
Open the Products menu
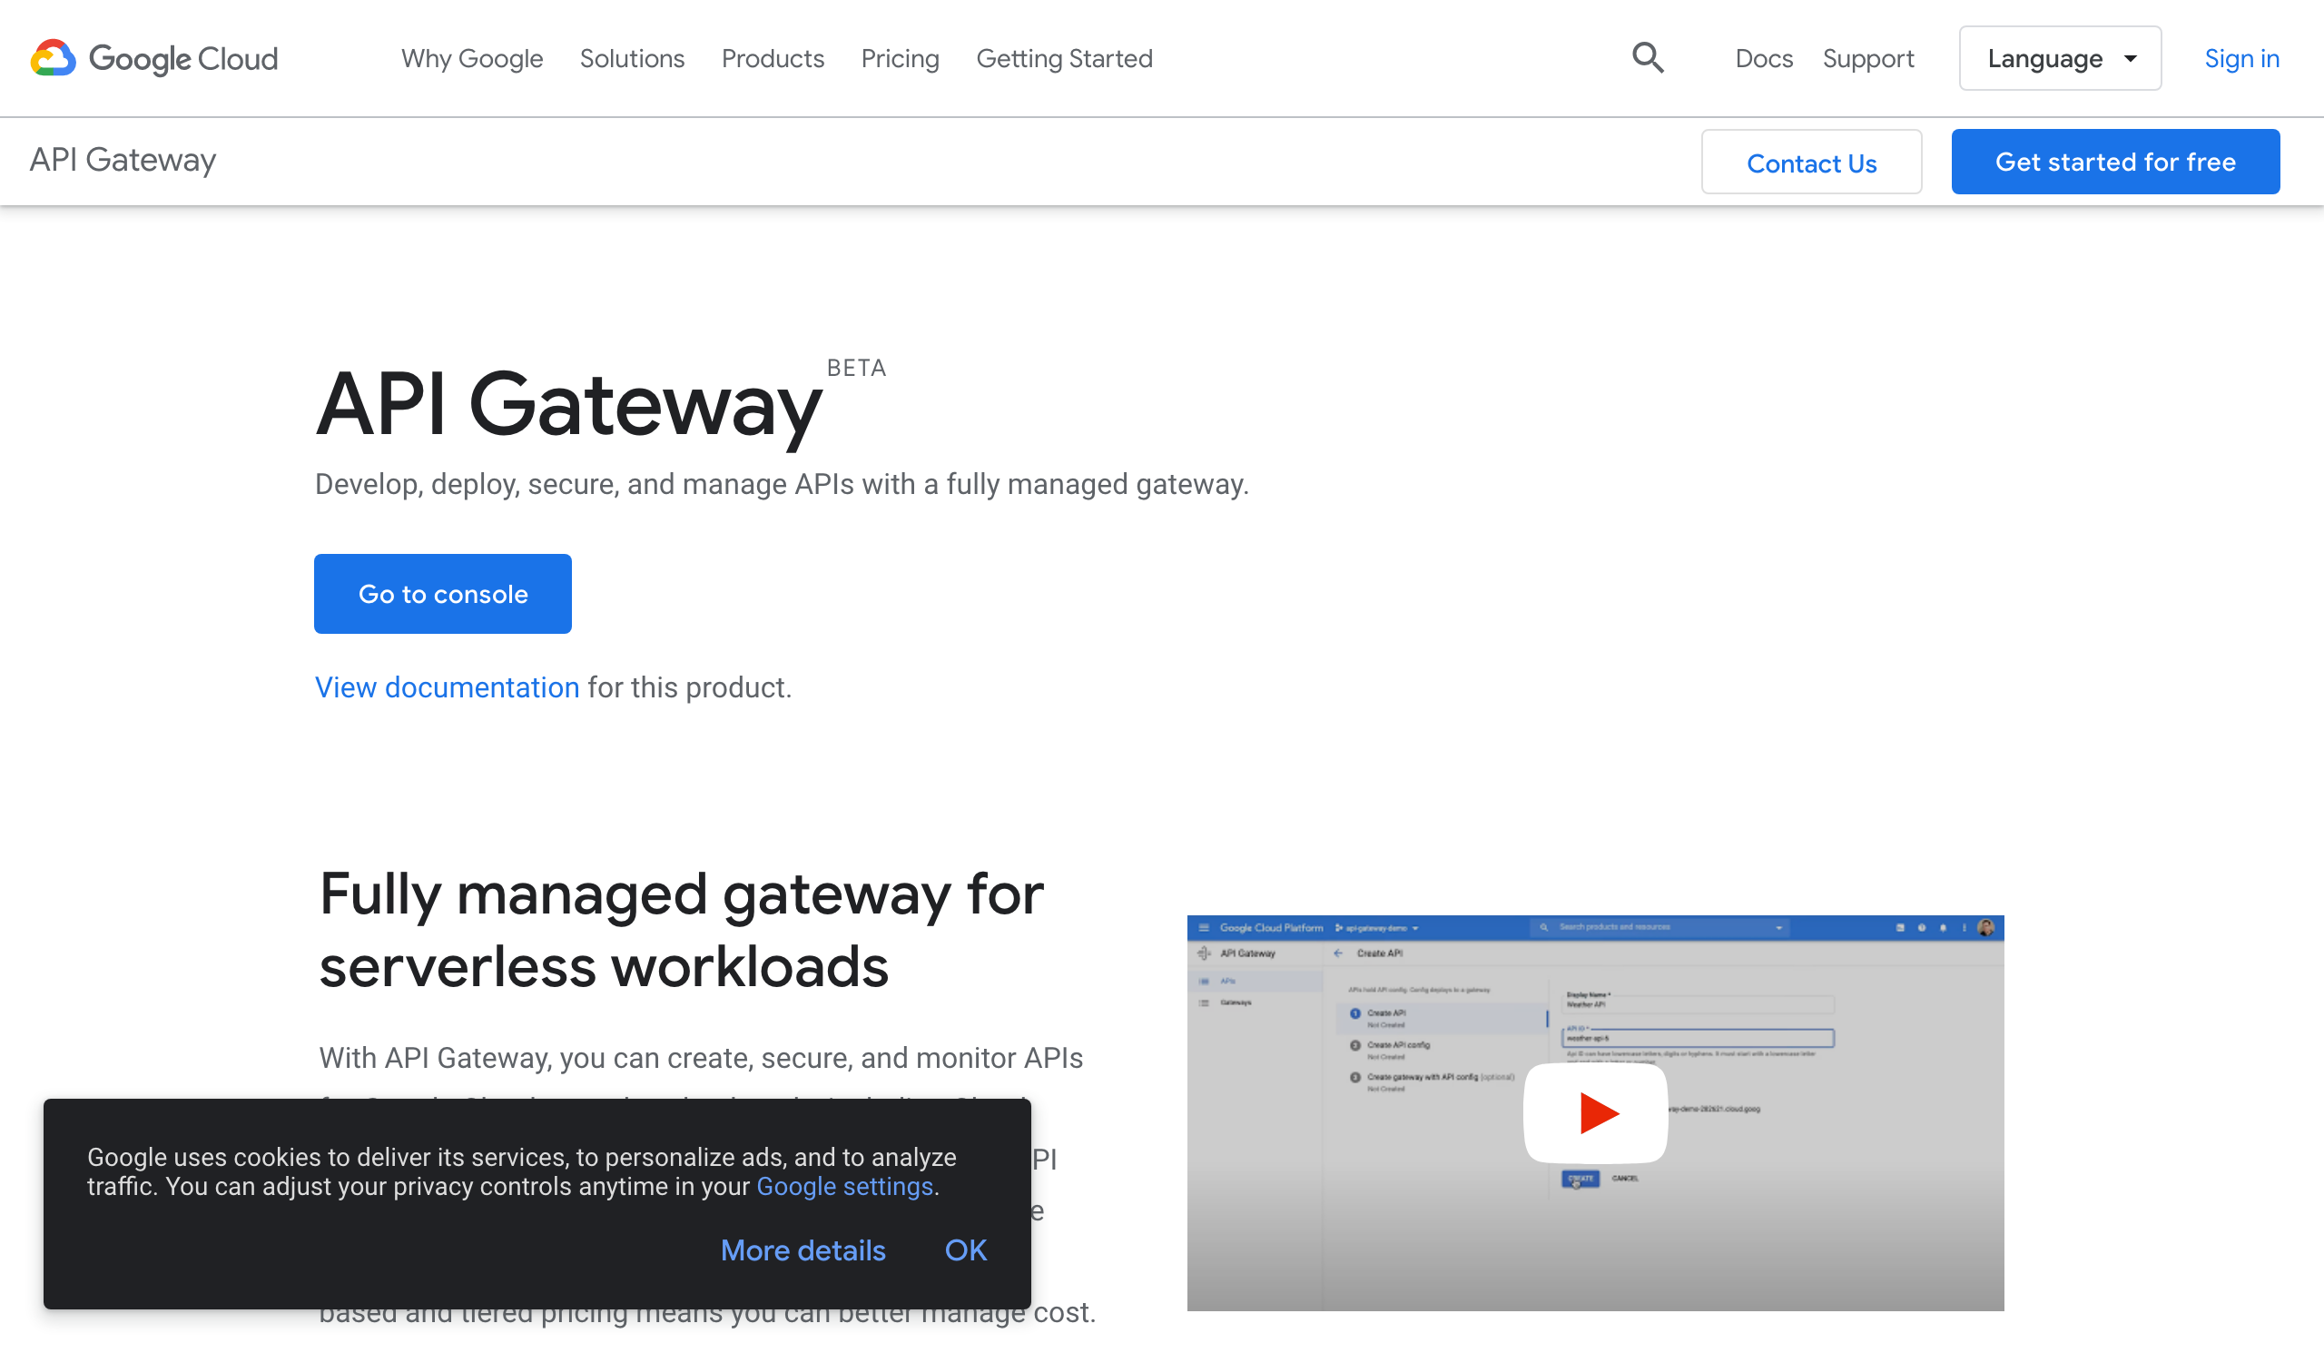click(772, 58)
